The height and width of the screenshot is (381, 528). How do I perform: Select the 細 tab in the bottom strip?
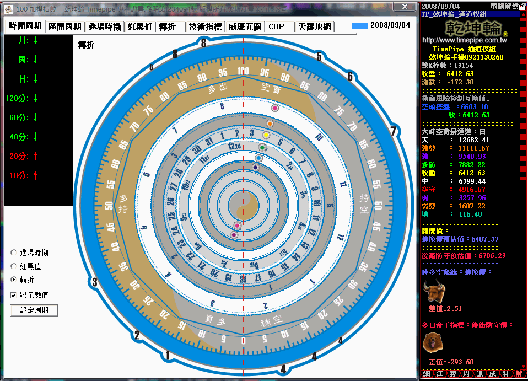427,374
